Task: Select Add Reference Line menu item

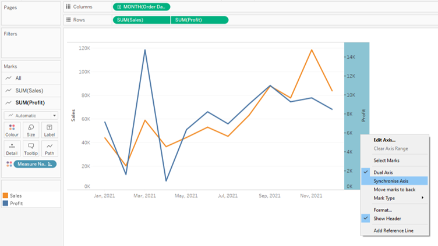Action: pyautogui.click(x=394, y=230)
